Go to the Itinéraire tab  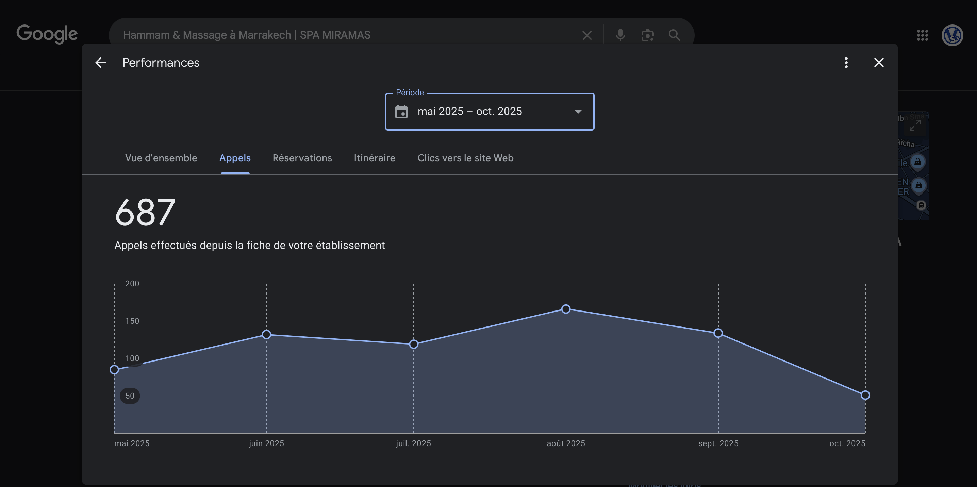[374, 158]
